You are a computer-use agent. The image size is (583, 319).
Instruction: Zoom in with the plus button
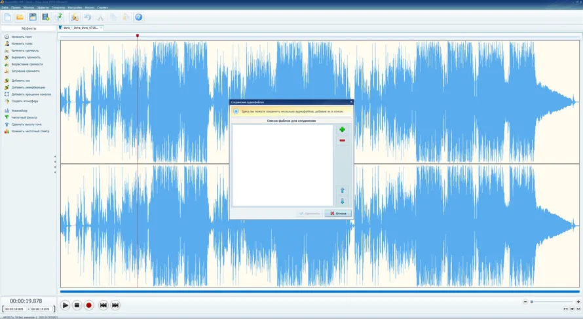(x=578, y=301)
